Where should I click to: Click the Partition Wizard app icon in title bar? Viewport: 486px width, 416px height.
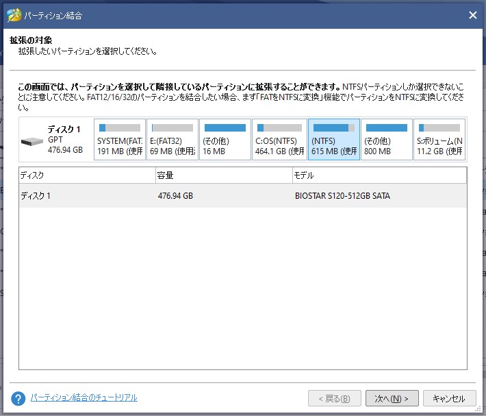pos(14,15)
